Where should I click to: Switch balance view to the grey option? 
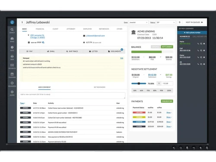(x=156, y=47)
